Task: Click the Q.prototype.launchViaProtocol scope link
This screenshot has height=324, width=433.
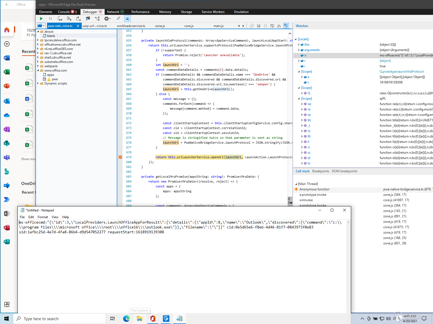Action: [x=402, y=72]
